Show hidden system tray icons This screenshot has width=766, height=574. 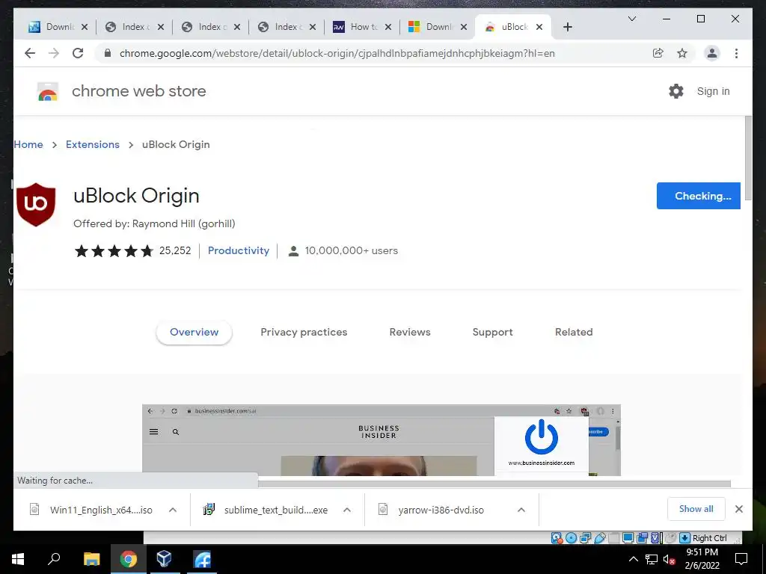(x=633, y=559)
